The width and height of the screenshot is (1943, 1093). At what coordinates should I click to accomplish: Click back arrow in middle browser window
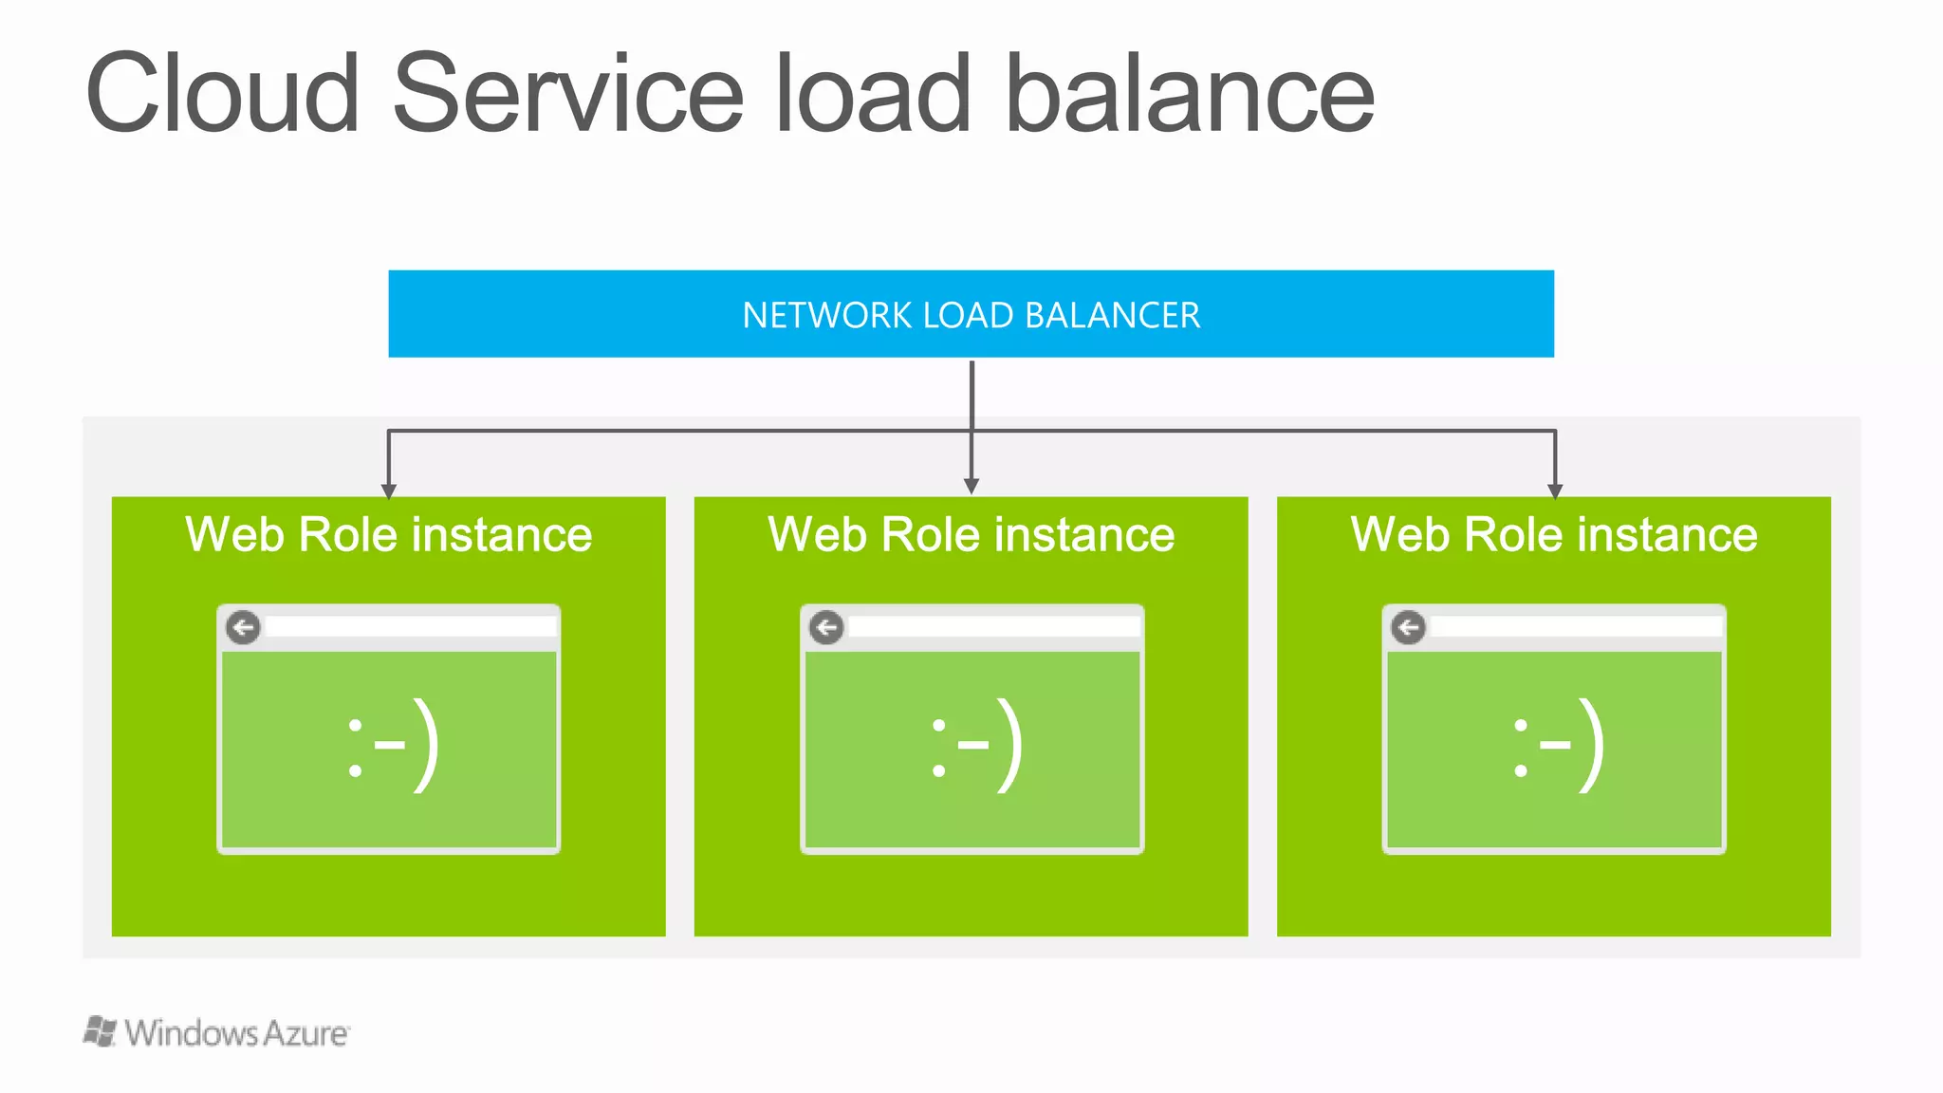826,627
